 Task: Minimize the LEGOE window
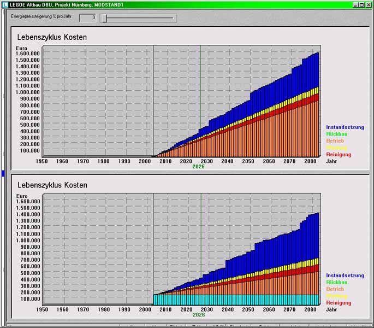pyautogui.click(x=355, y=4)
